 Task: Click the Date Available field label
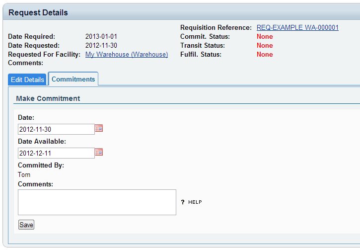click(x=42, y=141)
